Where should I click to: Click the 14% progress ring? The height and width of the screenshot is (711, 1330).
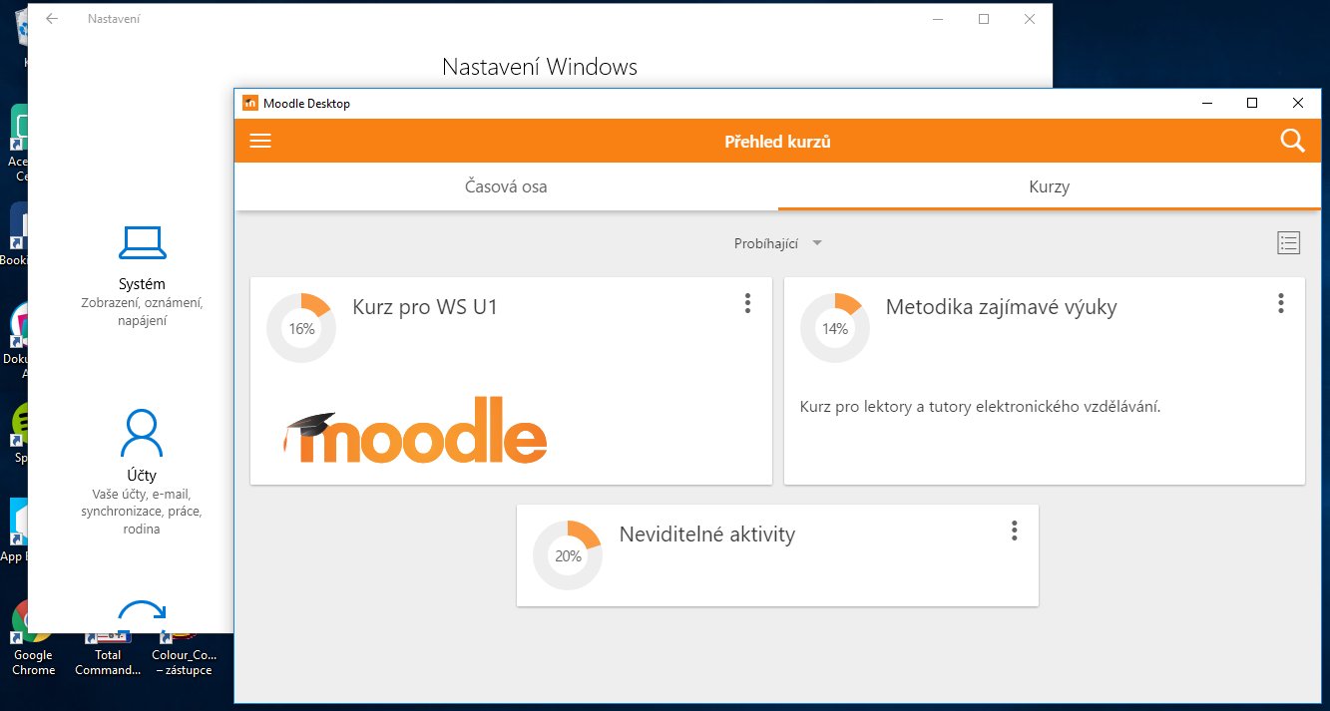pos(835,328)
